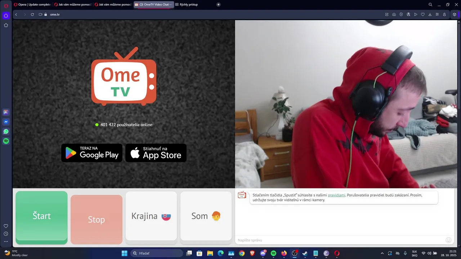Open the weather widget in taskbar

tap(16, 253)
